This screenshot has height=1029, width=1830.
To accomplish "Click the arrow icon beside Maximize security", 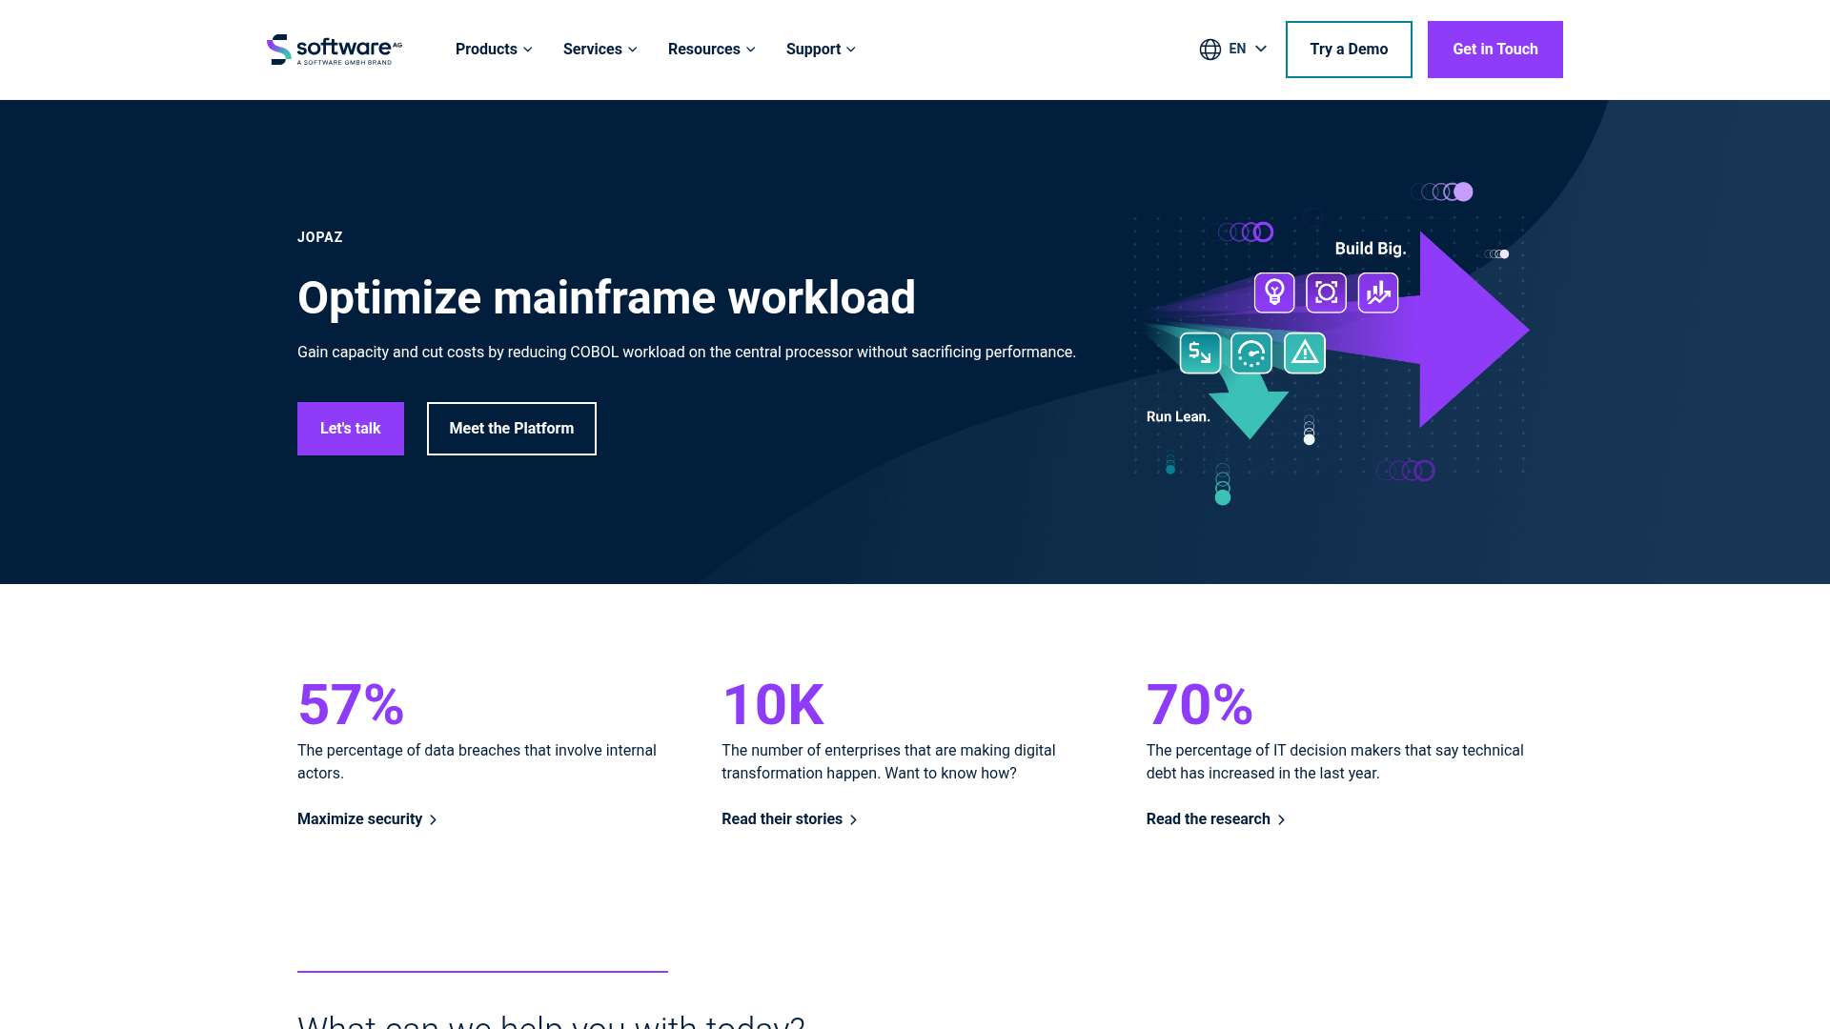I will [x=434, y=819].
